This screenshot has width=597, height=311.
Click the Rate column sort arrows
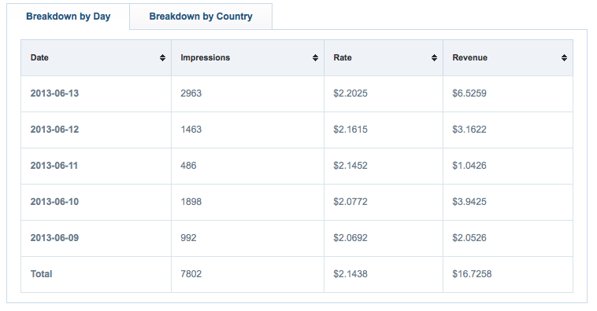click(x=434, y=57)
